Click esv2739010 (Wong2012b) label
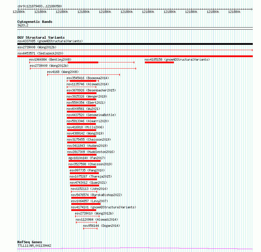 (x=94, y=213)
